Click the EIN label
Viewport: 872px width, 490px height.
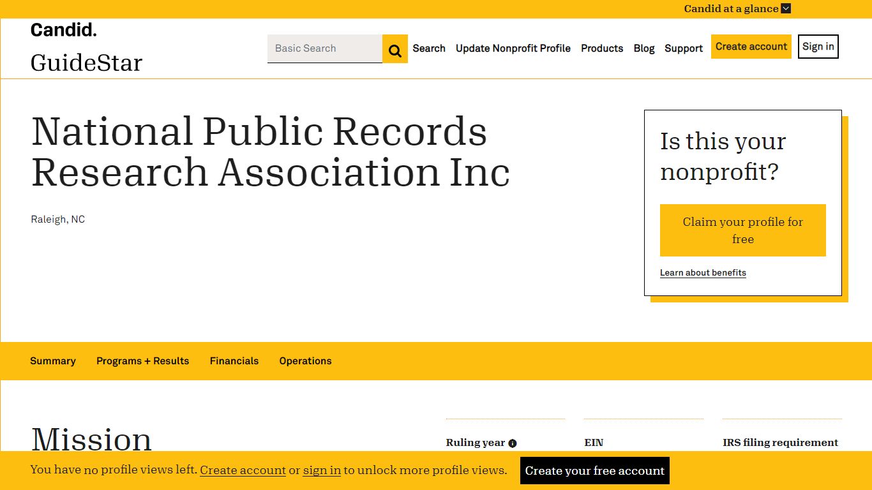pos(594,443)
